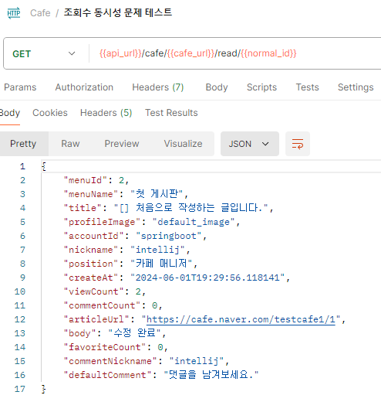Screen dimensions: 381x402
Task: Click the Cafe breadcrumb link
Action: [x=40, y=13]
